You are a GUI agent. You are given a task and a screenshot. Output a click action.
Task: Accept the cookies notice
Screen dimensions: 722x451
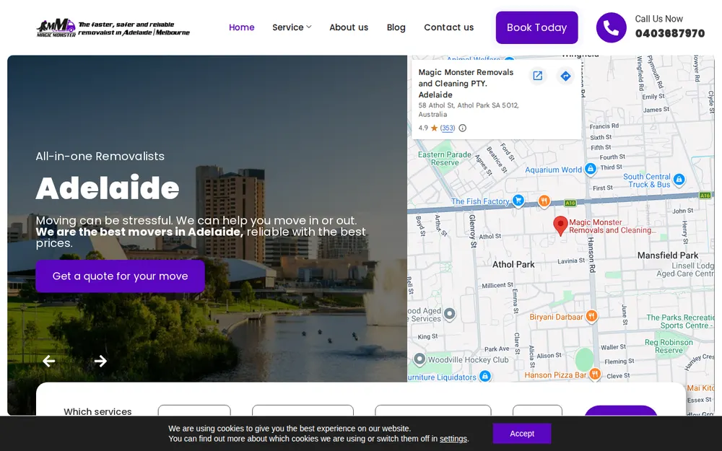(522, 434)
